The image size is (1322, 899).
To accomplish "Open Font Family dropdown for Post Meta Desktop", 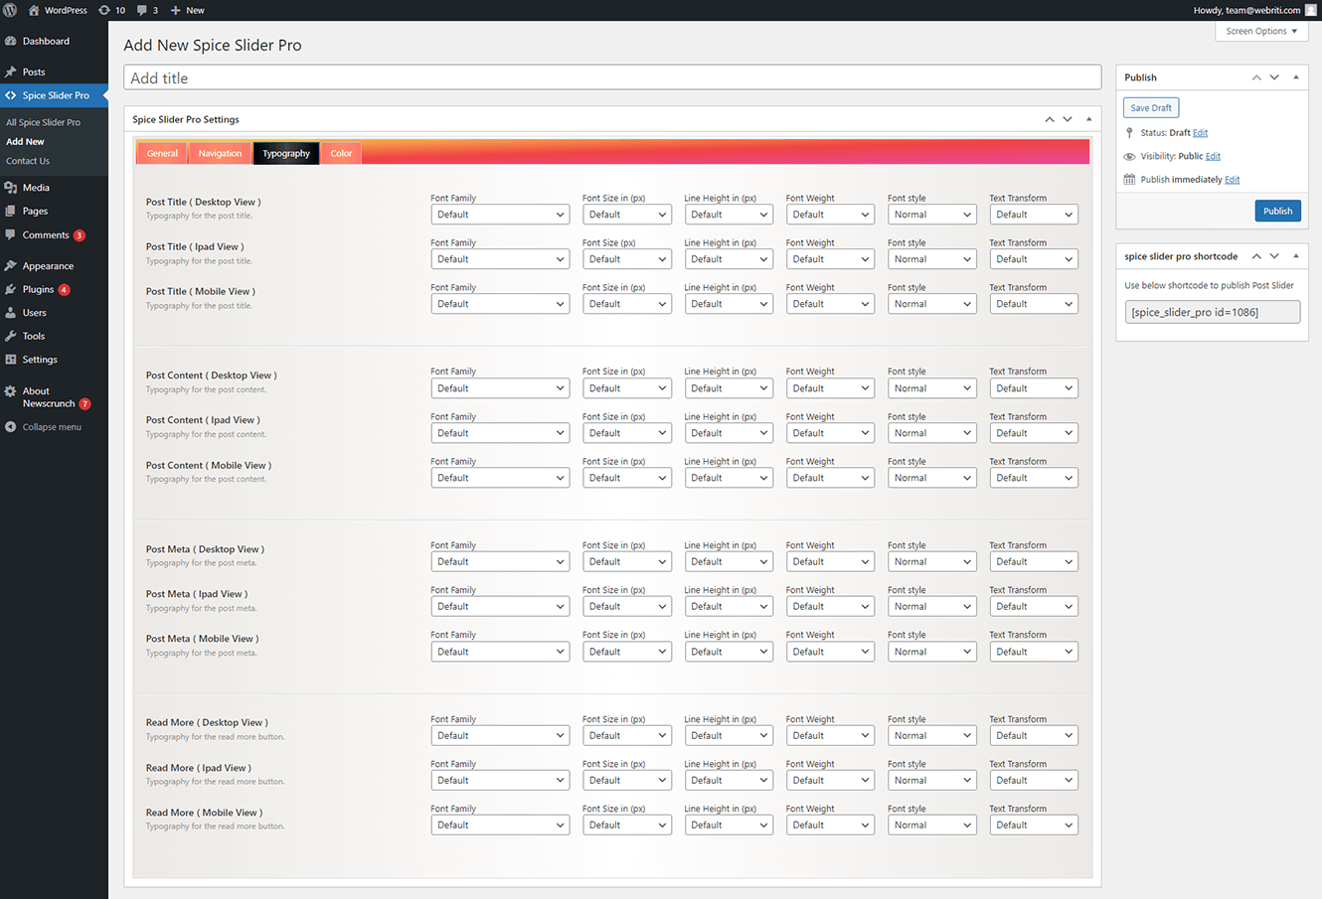I will coord(500,562).
